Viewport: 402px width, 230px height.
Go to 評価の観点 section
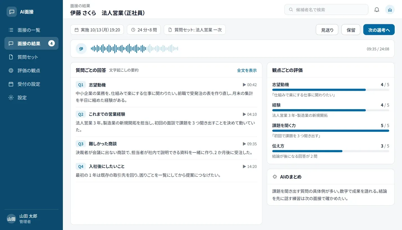tap(31, 70)
